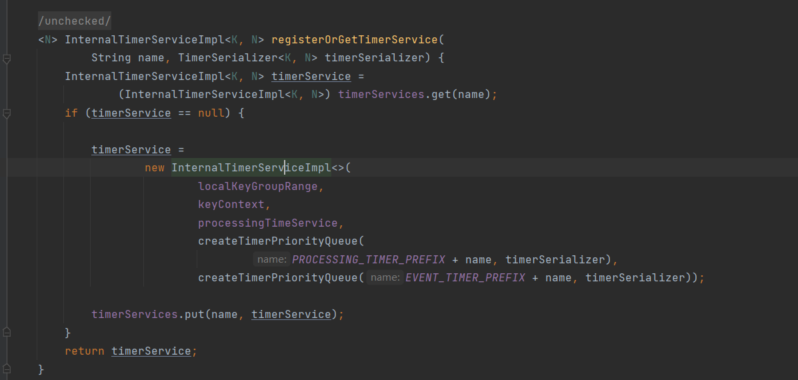The height and width of the screenshot is (380, 798).
Task: Click timerSerializer on the EVENT_TIMER_PREFIX line
Action: click(x=635, y=278)
